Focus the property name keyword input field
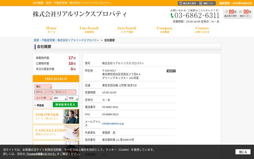 55,92
